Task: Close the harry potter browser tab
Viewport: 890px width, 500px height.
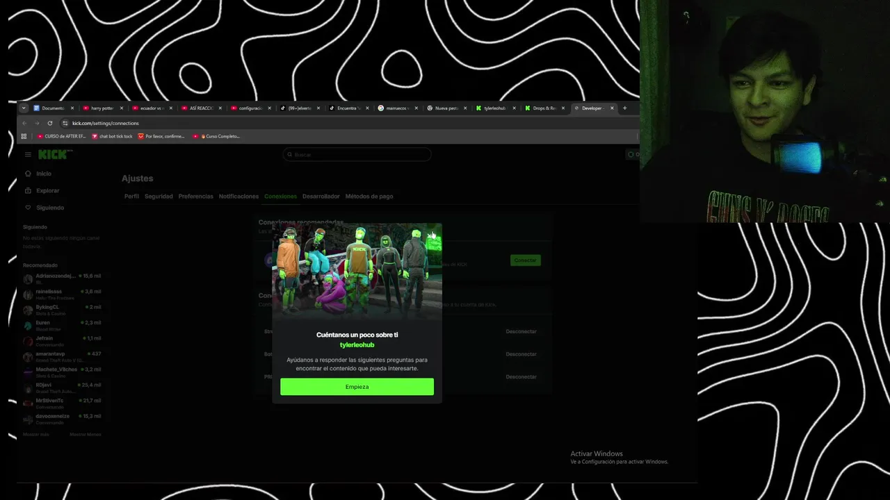Action: 121,108
